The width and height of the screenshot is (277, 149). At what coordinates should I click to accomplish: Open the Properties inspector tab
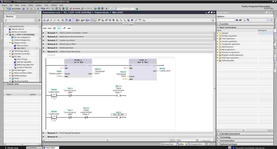[167, 144]
